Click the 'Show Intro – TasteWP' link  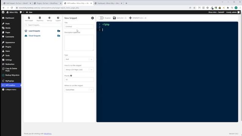(x=216, y=12)
